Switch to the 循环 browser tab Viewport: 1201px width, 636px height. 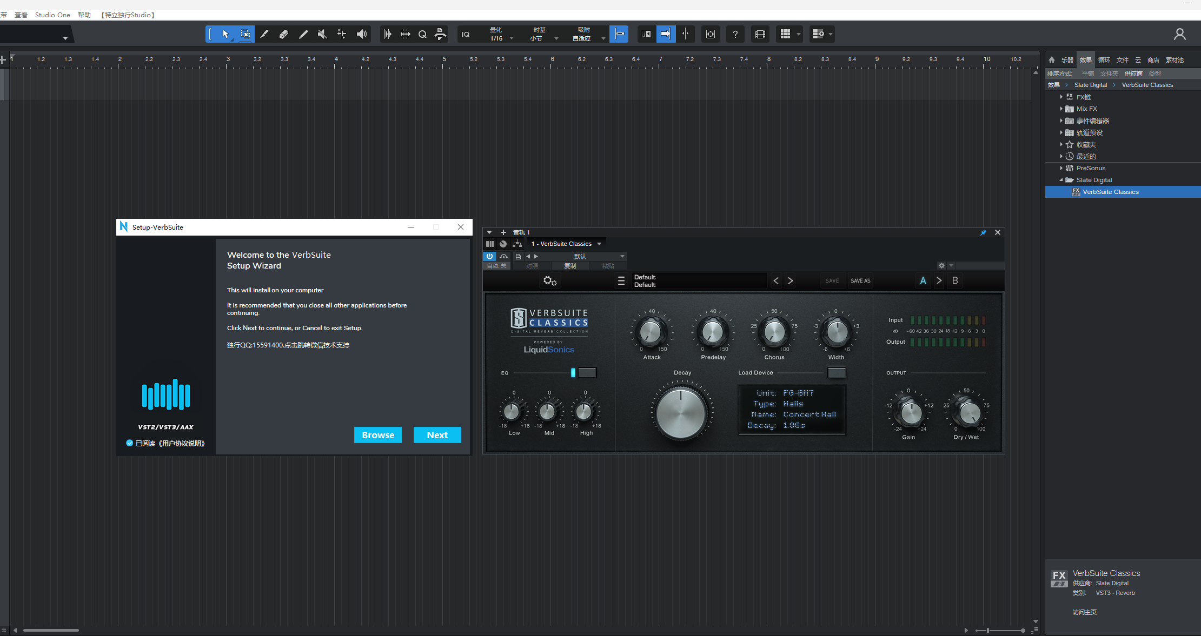tap(1104, 60)
